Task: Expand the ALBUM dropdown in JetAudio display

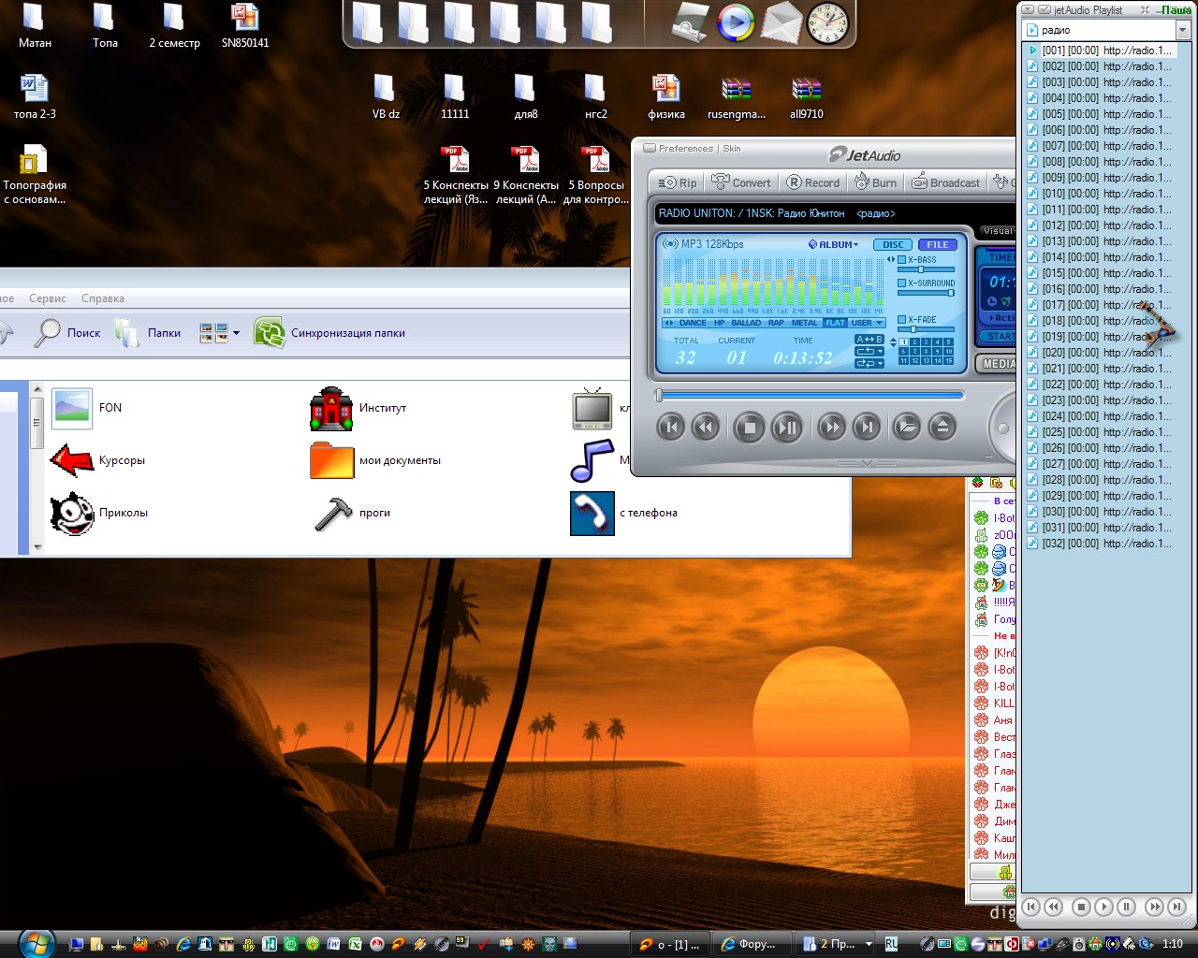Action: [x=834, y=245]
